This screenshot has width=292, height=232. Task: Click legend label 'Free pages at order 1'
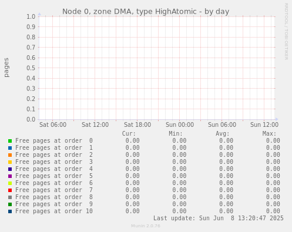[x=54, y=148]
